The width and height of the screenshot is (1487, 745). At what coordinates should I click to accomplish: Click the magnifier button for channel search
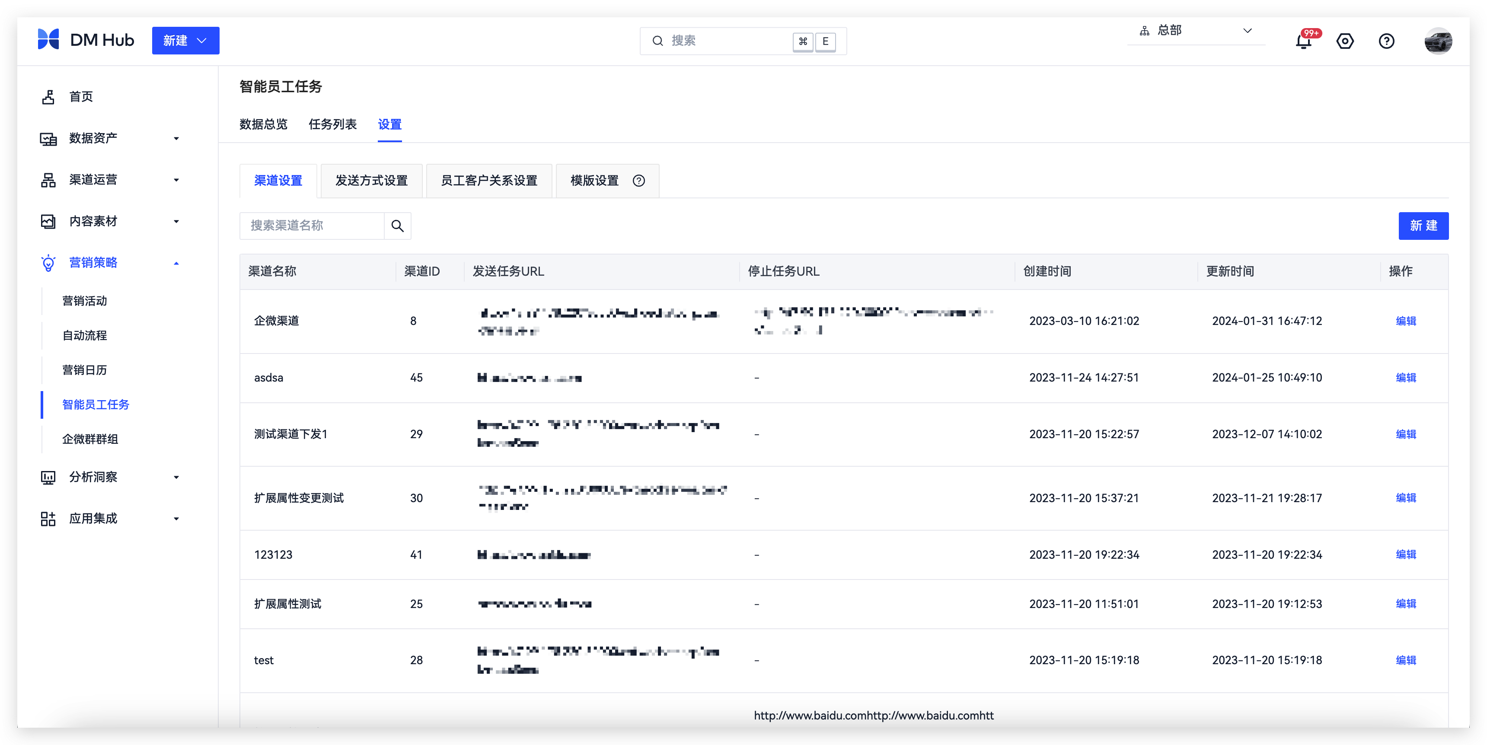pyautogui.click(x=397, y=226)
